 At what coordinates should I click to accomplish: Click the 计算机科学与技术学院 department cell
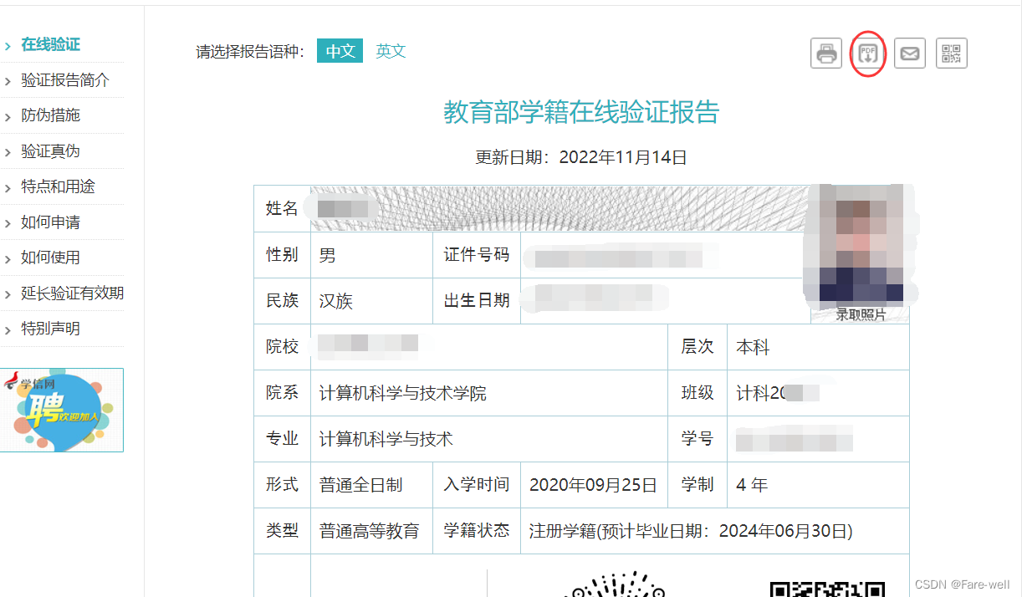tap(402, 393)
